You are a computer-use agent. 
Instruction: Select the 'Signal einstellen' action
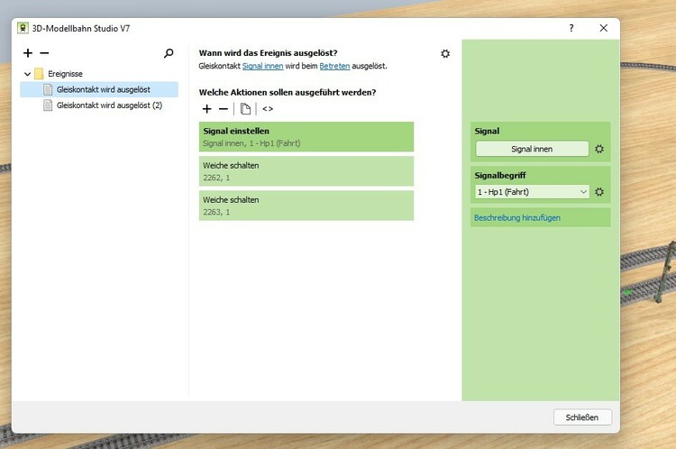click(x=306, y=137)
